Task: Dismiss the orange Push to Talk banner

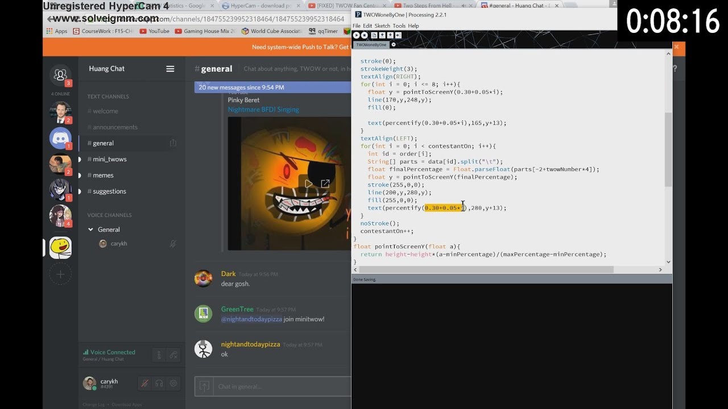Action: tap(676, 47)
